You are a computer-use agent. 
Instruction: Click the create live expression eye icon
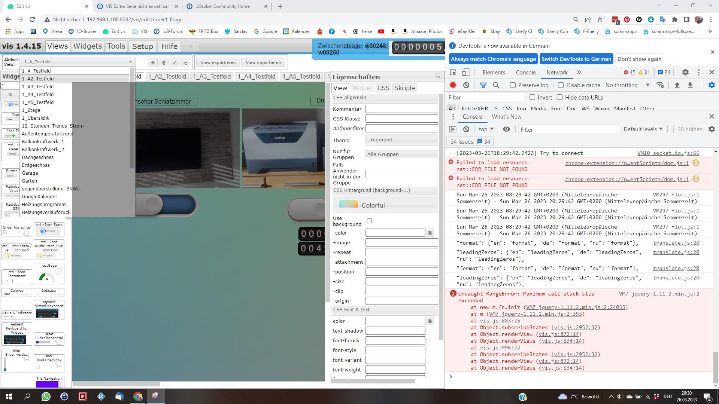point(506,129)
